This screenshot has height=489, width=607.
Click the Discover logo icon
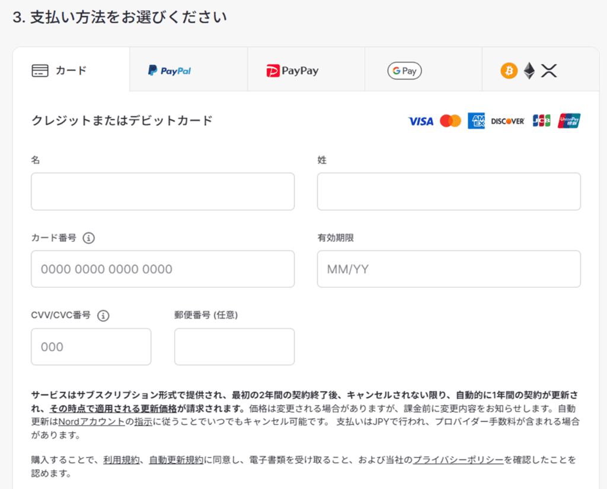tap(507, 121)
